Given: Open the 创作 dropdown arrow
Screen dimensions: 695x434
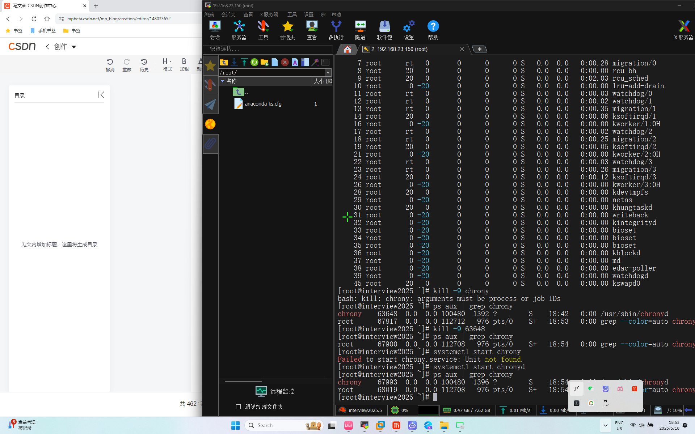Looking at the screenshot, I should [74, 47].
